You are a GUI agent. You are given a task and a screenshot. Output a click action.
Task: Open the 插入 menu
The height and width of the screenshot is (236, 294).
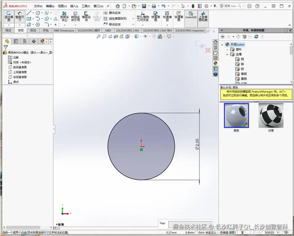click(x=75, y=6)
